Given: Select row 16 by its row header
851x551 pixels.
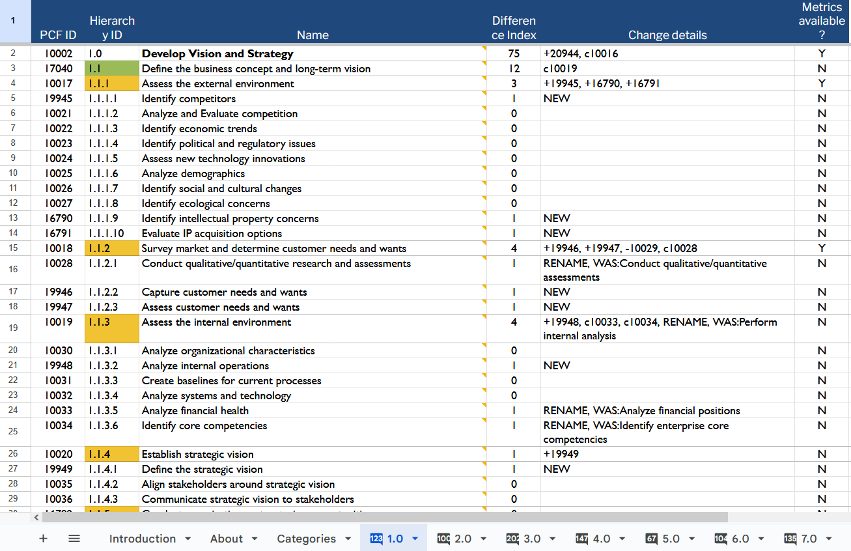Looking at the screenshot, I should click(14, 270).
